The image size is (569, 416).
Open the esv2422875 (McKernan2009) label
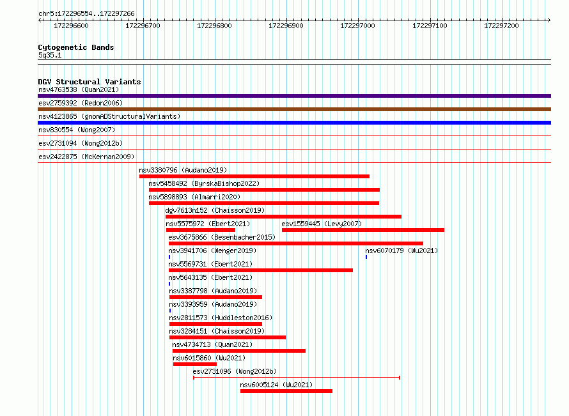pos(86,157)
